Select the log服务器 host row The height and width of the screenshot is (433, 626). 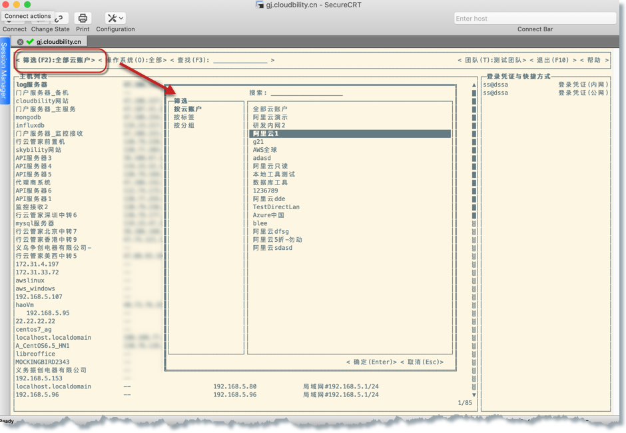(x=31, y=85)
